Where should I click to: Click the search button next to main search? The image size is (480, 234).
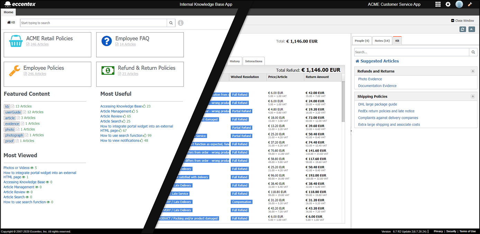(171, 23)
